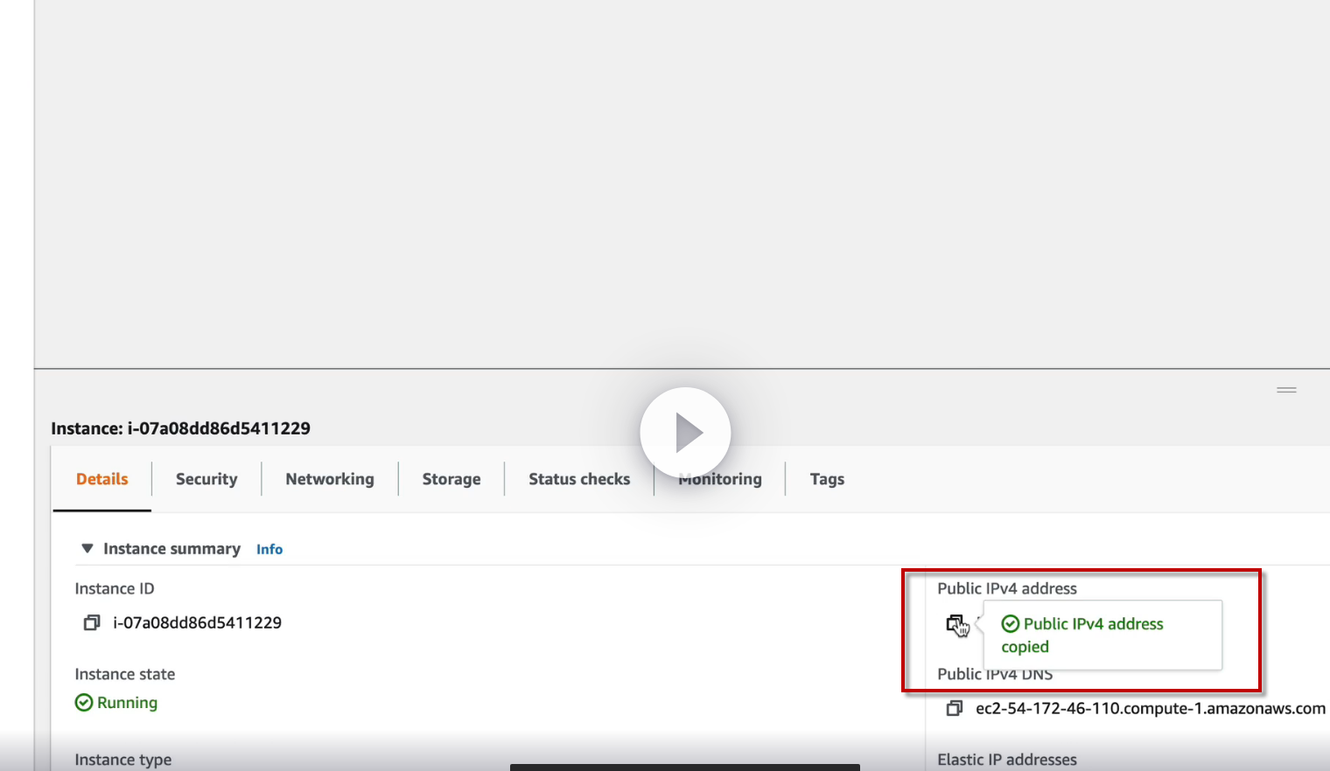Screen dimensions: 1330x771
Task: Click the Instance heading title text
Action: (181, 428)
